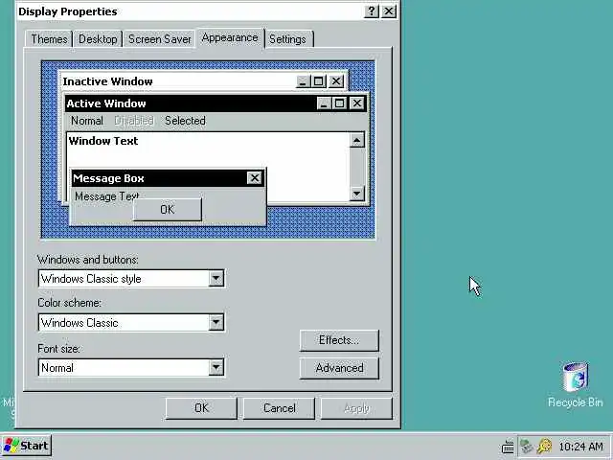Open the Advanced appearance settings
This screenshot has width=613, height=460.
pyautogui.click(x=339, y=368)
